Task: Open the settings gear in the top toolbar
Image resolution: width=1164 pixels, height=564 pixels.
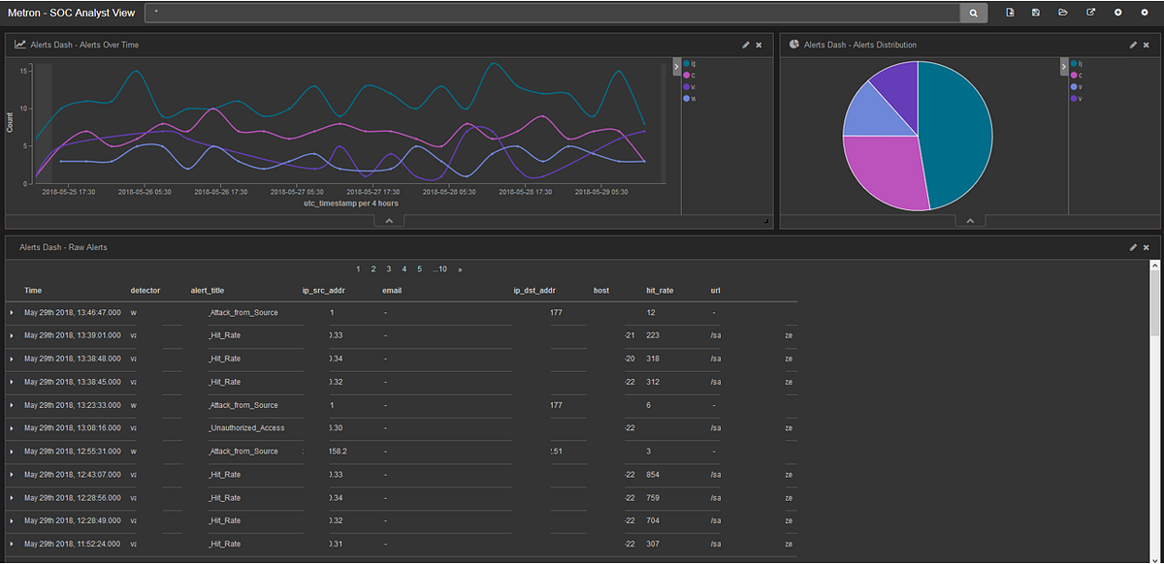Action: [1144, 12]
